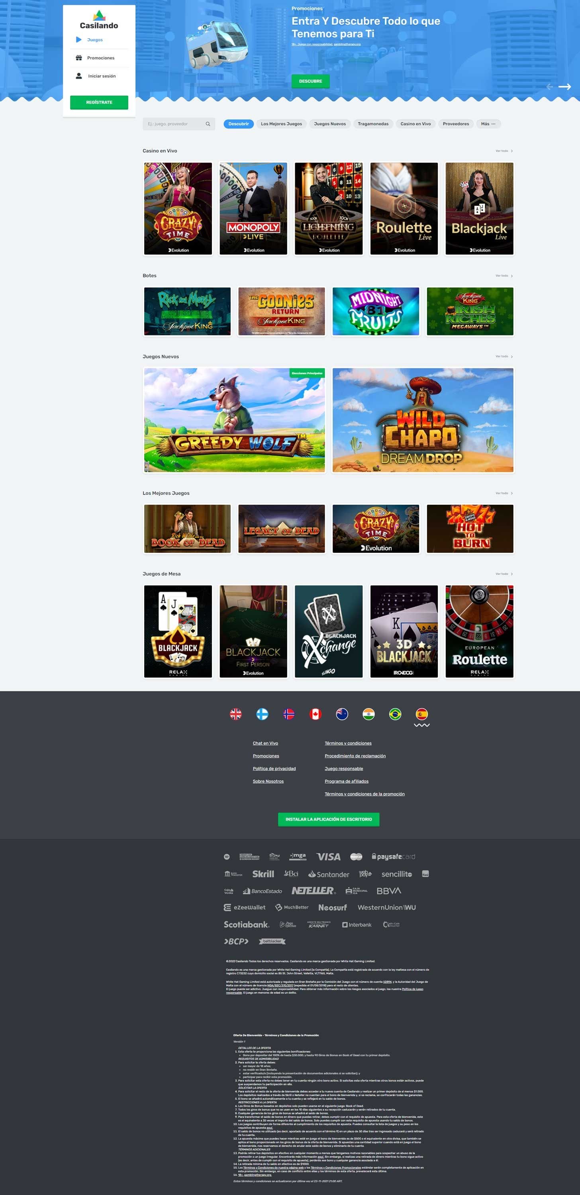
Task: Open the Proveedores tab
Action: pos(456,124)
